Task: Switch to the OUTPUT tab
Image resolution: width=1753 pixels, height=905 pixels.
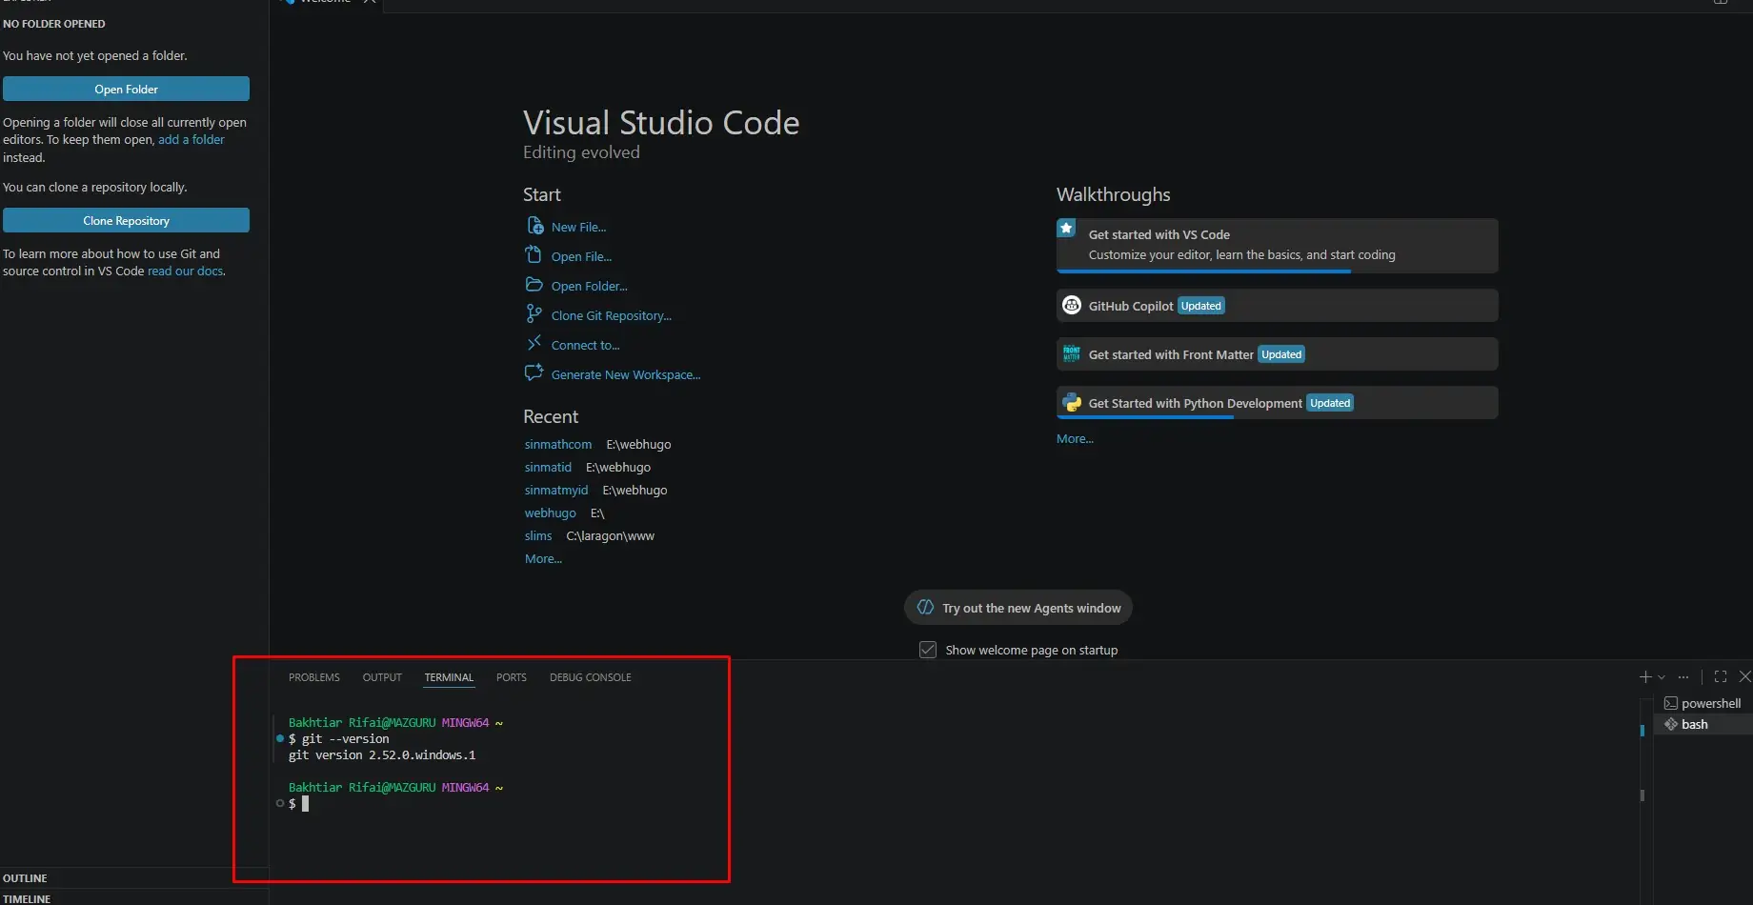Action: click(382, 677)
